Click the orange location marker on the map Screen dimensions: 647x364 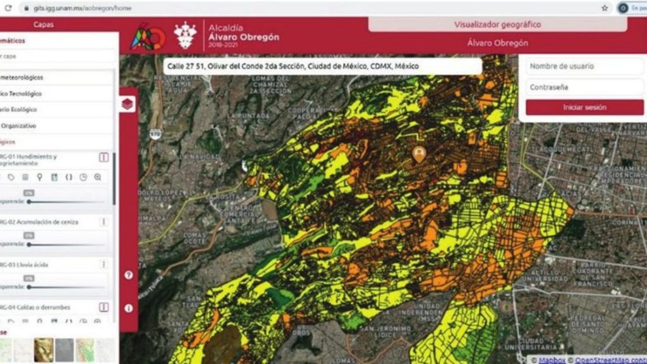point(418,154)
